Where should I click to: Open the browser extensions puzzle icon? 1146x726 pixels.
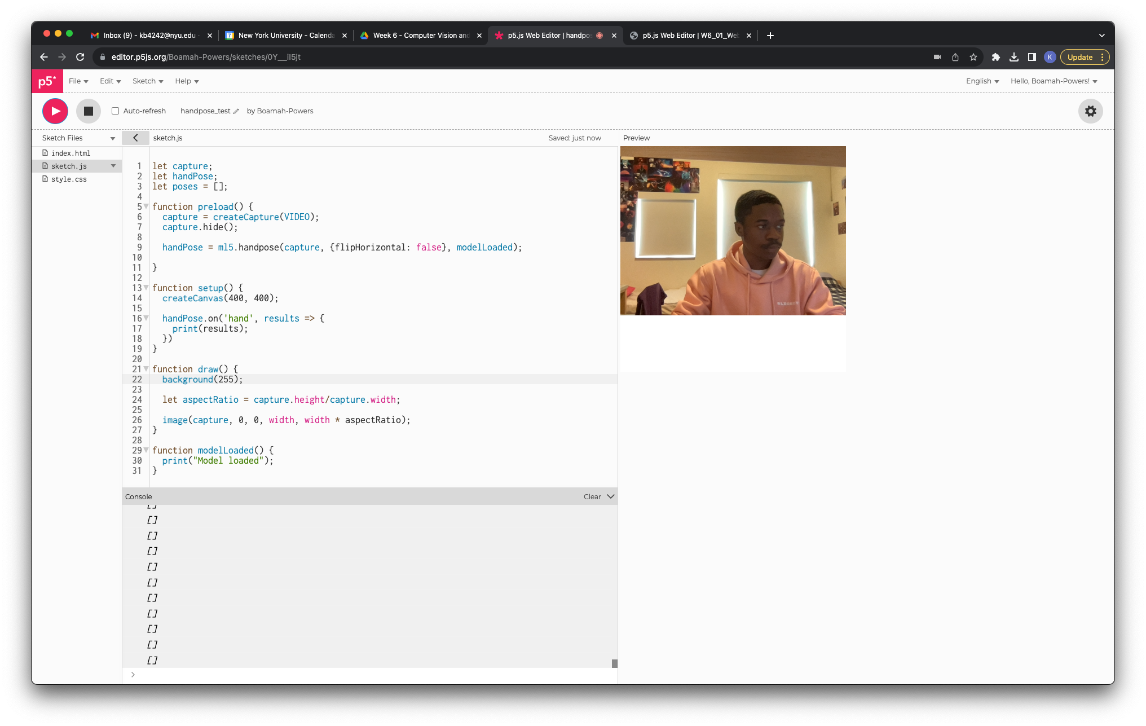[996, 57]
